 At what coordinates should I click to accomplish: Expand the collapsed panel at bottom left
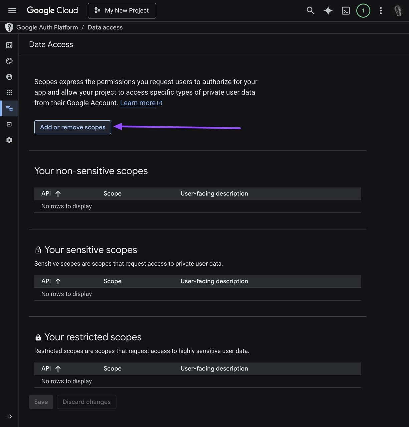pyautogui.click(x=9, y=416)
